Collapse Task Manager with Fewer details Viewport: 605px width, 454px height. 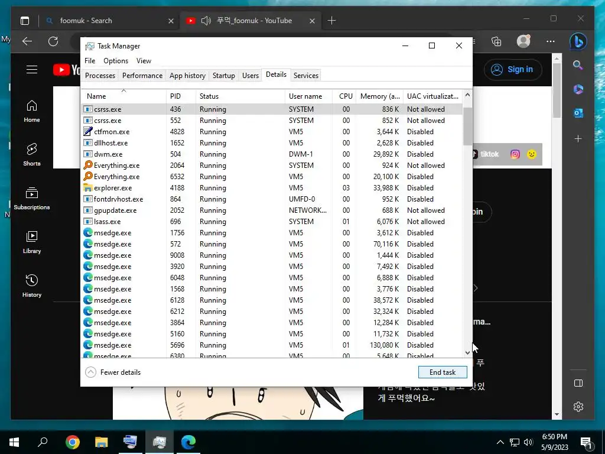113,372
